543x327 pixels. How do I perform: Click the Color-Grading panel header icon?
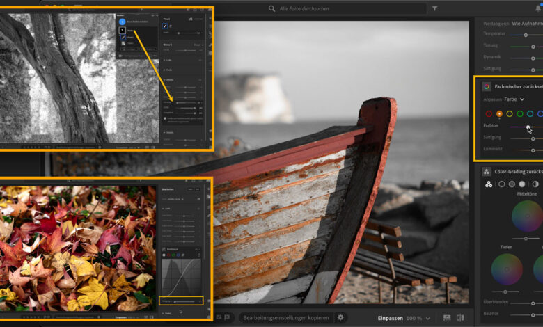click(x=487, y=171)
